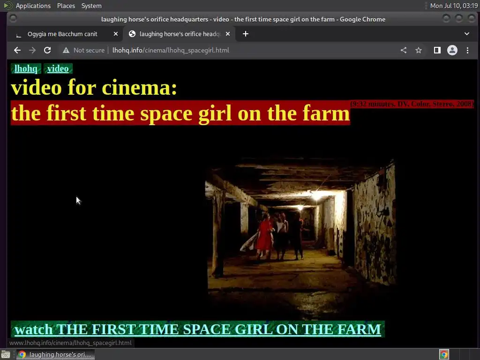The height and width of the screenshot is (360, 480).
Task: Reload the current page
Action: (47, 50)
